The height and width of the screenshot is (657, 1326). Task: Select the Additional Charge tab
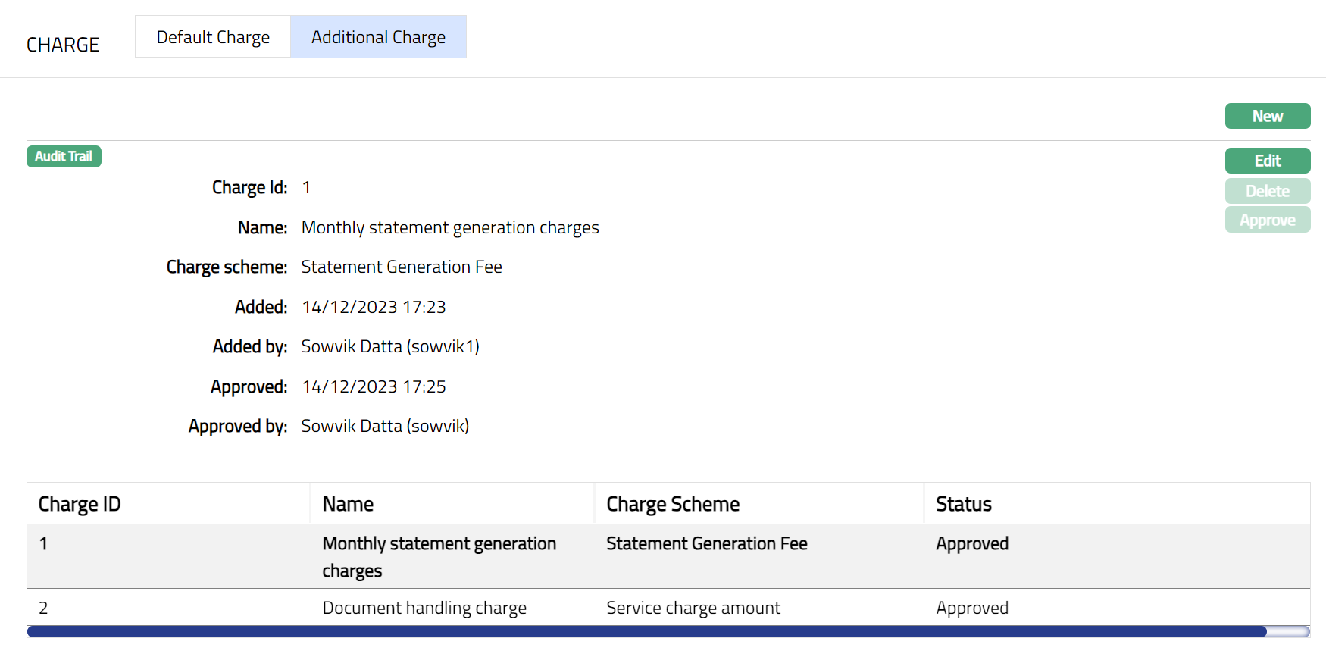click(x=378, y=37)
